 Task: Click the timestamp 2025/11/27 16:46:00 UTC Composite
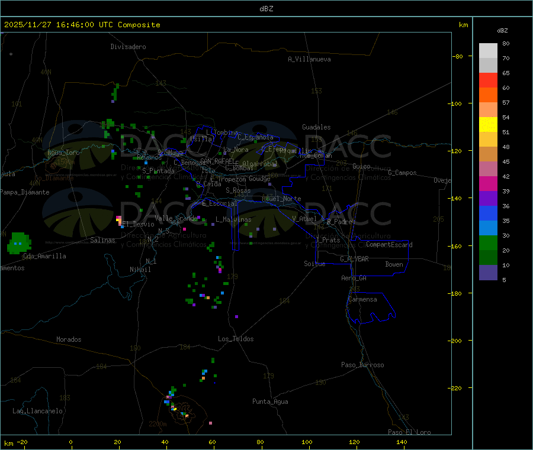click(x=82, y=25)
